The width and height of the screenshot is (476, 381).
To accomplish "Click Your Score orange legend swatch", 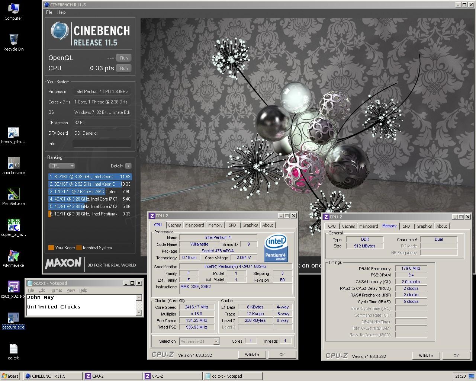I will 51,248.
